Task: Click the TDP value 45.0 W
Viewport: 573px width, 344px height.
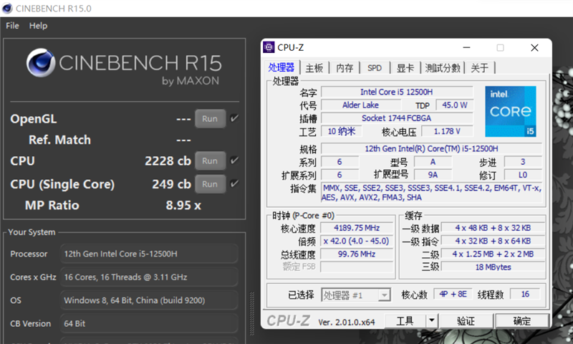Action: pyautogui.click(x=455, y=105)
